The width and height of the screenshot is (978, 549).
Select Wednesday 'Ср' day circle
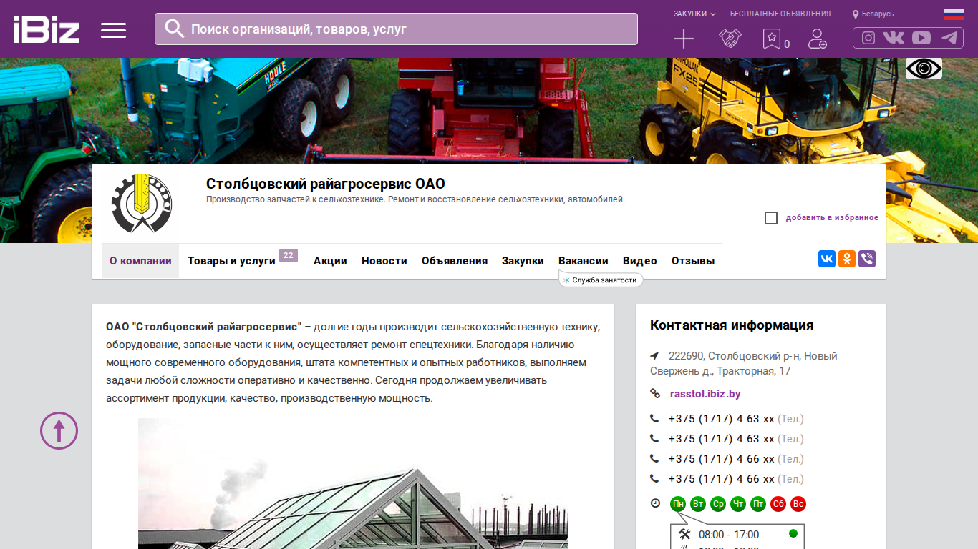point(718,504)
